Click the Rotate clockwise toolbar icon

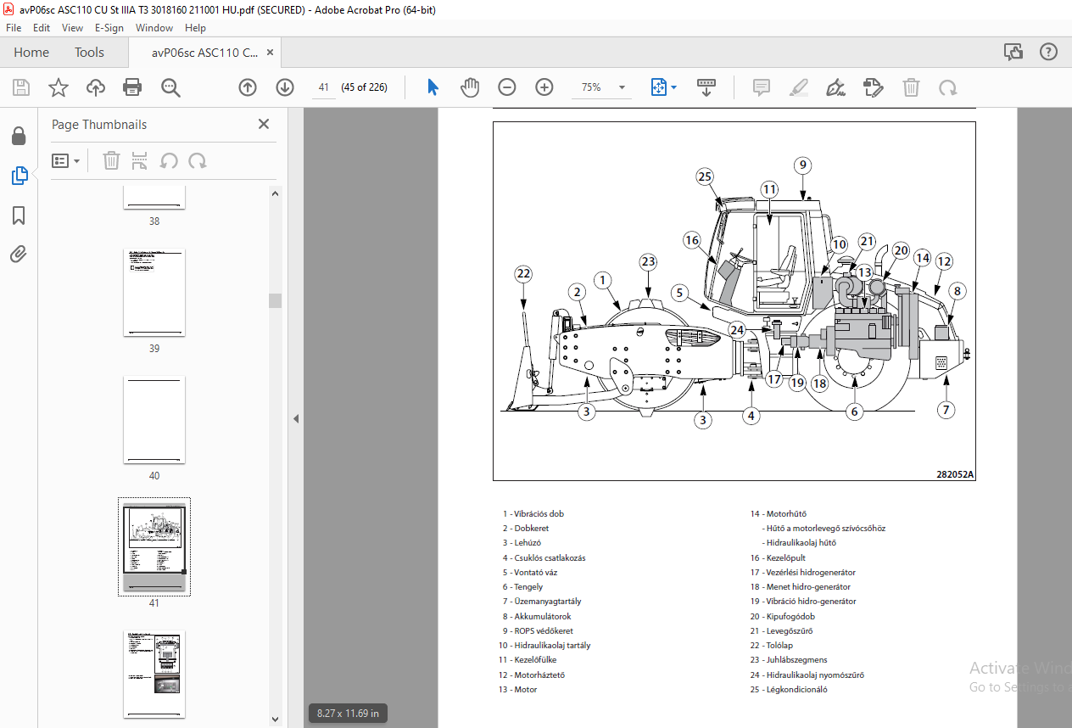click(x=947, y=87)
